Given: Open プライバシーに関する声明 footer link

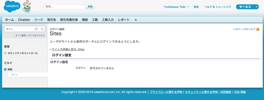Looking at the screenshot, I should (166, 92).
